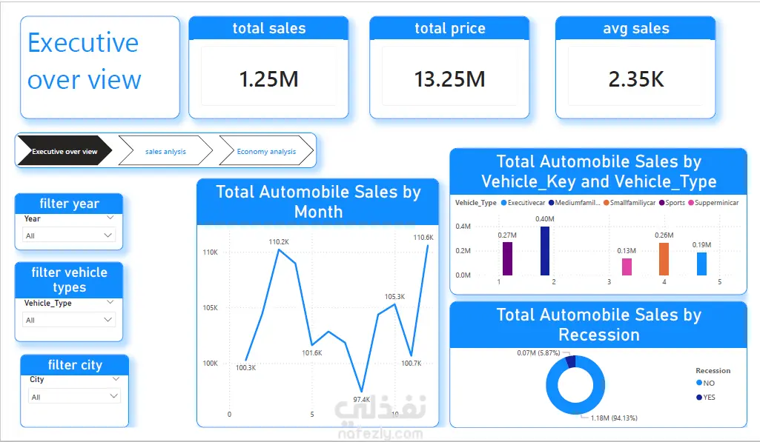760x442 pixels.
Task: Select the Smallfamiliycar legend dot
Action: point(607,203)
